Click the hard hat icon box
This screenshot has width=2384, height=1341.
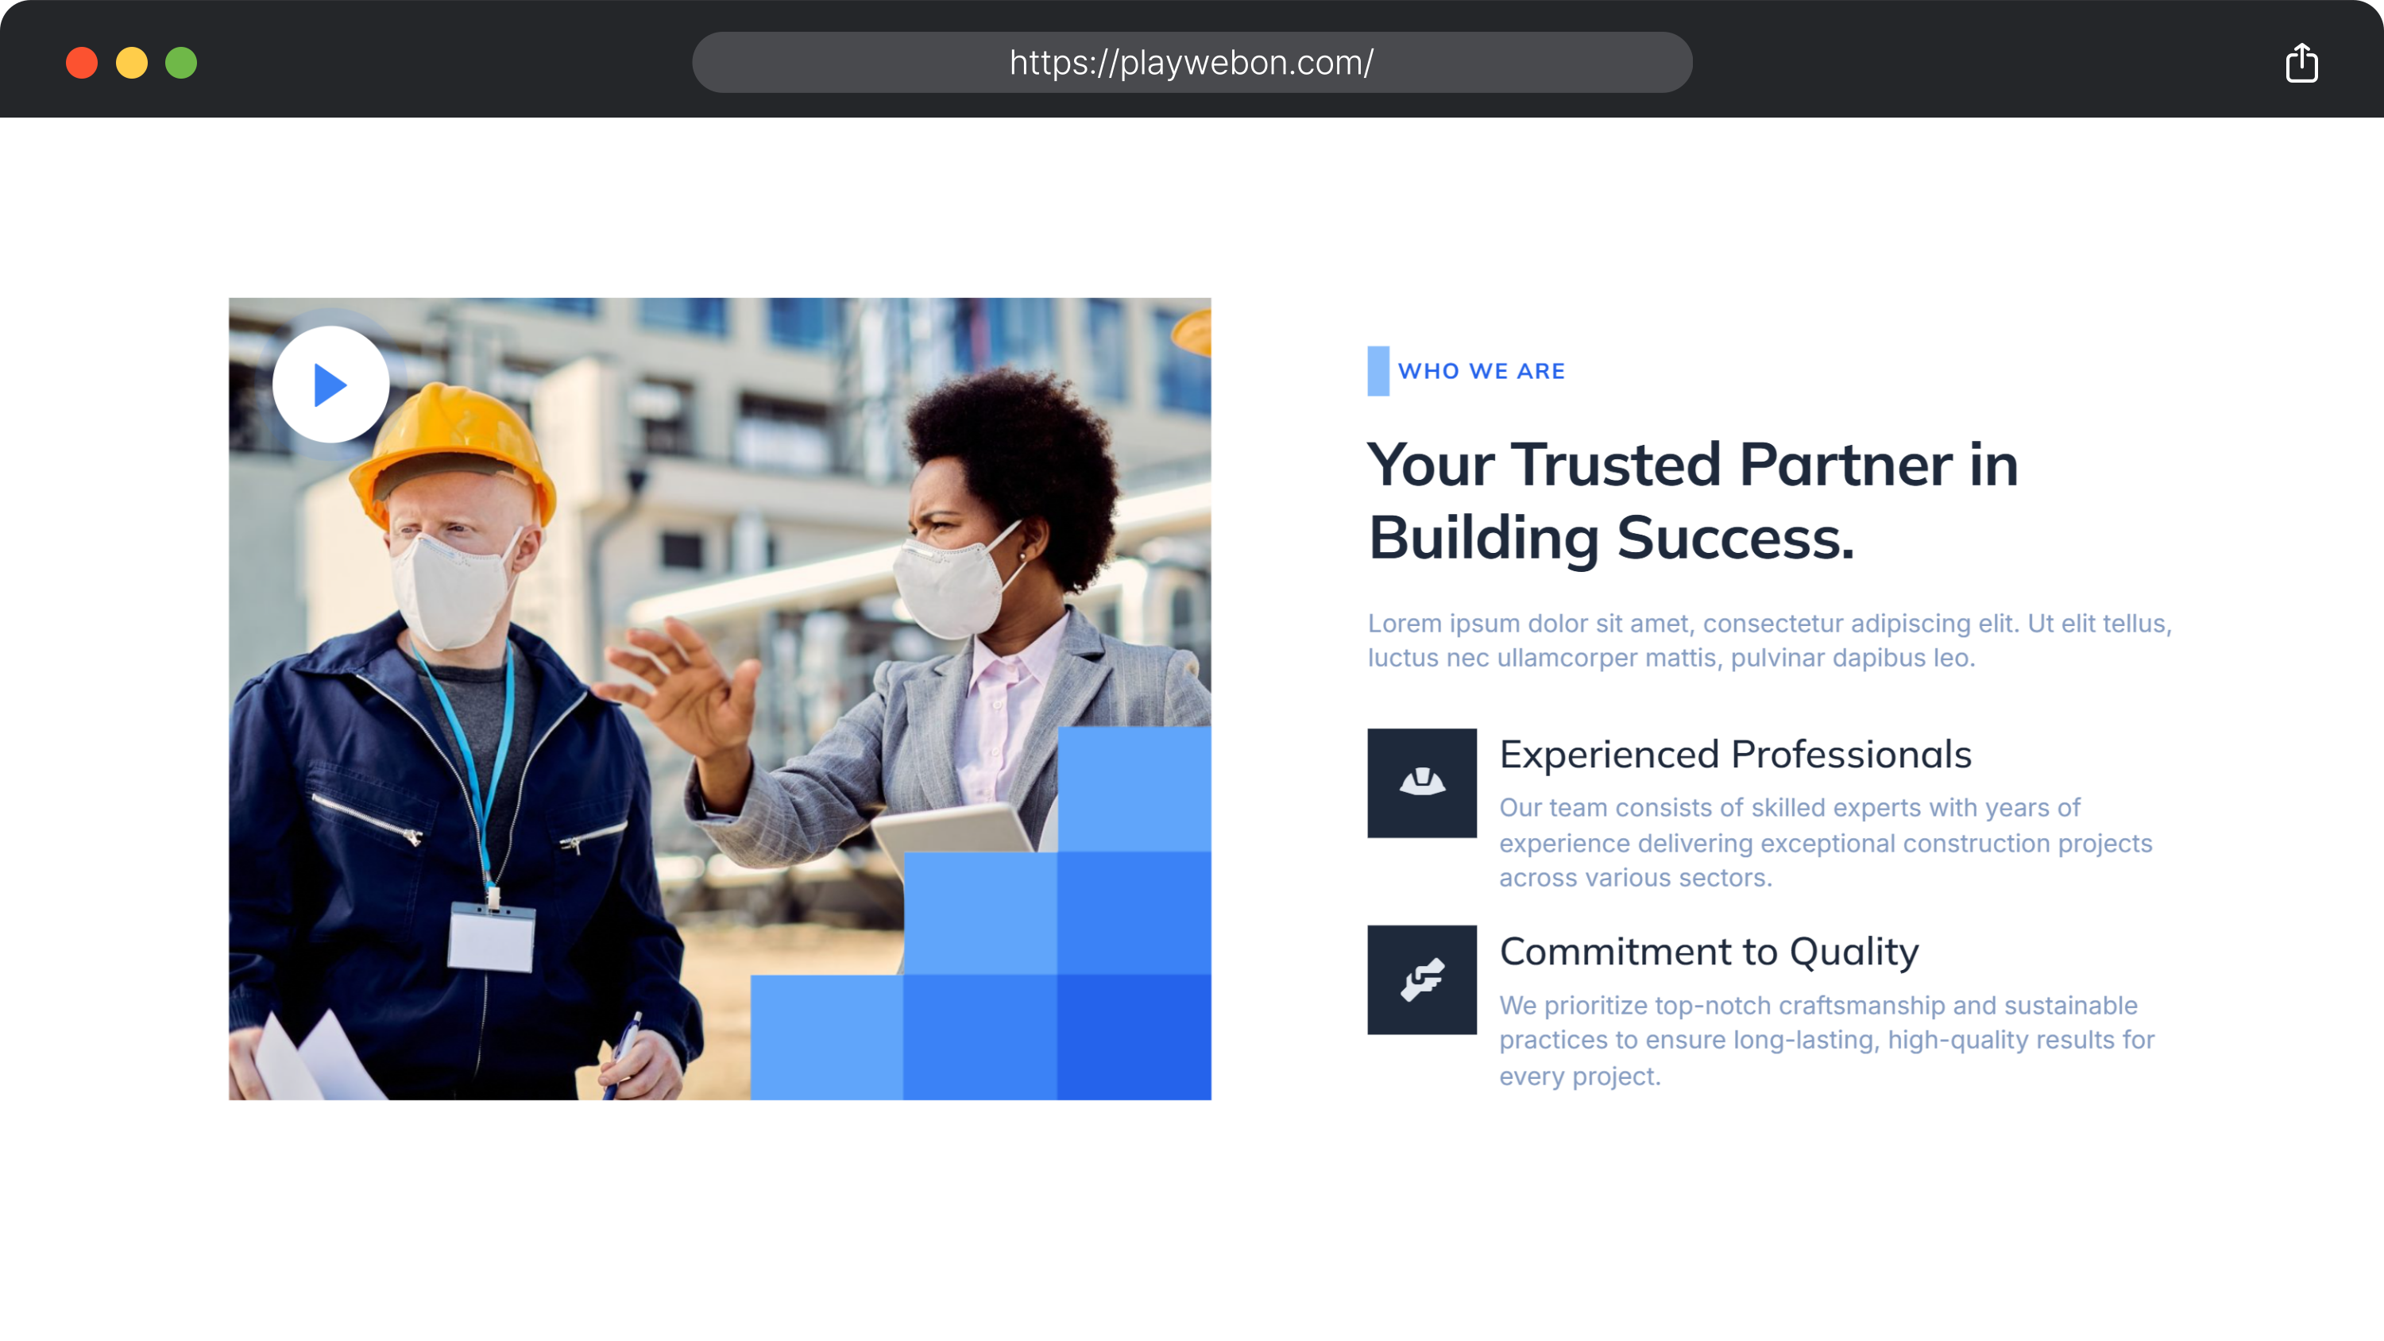(1421, 783)
